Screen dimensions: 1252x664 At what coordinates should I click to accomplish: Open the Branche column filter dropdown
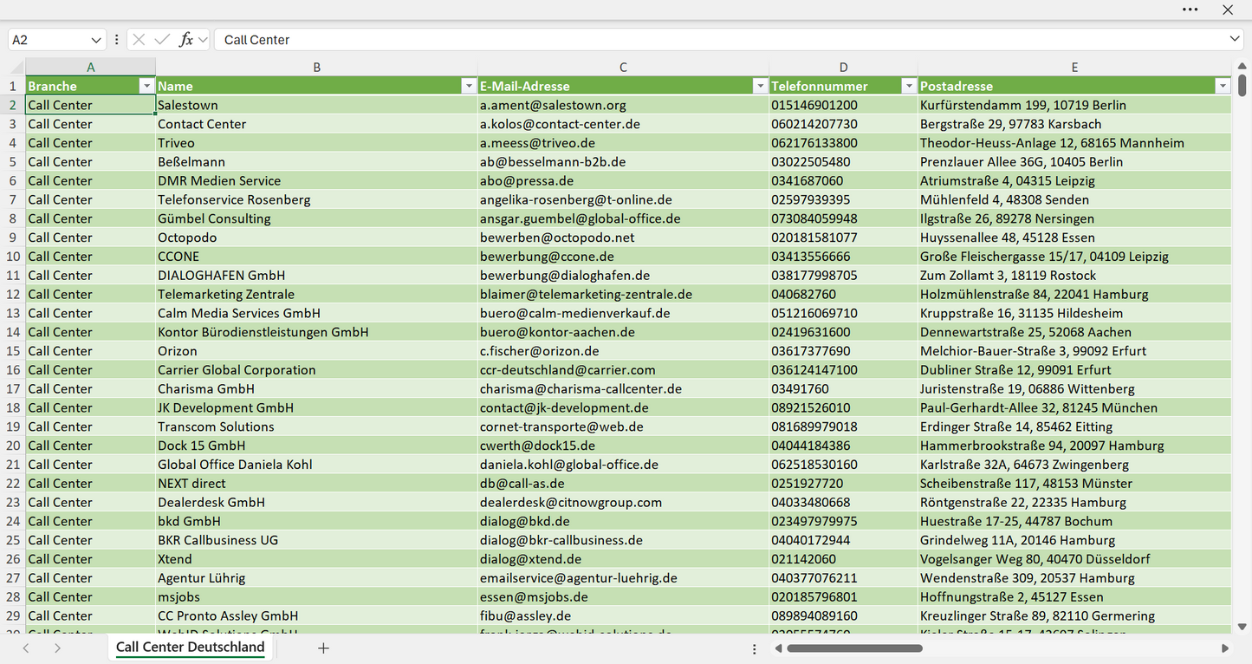point(146,86)
